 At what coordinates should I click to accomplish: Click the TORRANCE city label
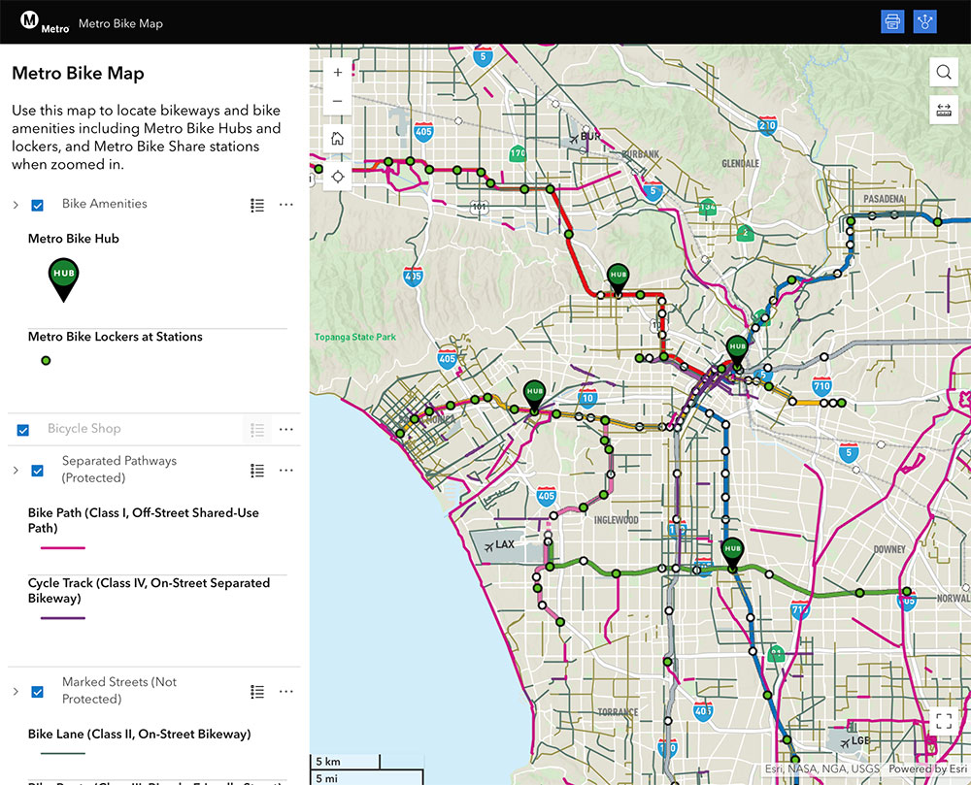[618, 712]
